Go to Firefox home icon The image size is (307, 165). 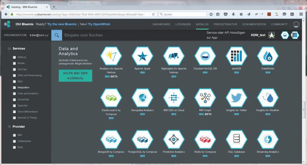pos(241,14)
